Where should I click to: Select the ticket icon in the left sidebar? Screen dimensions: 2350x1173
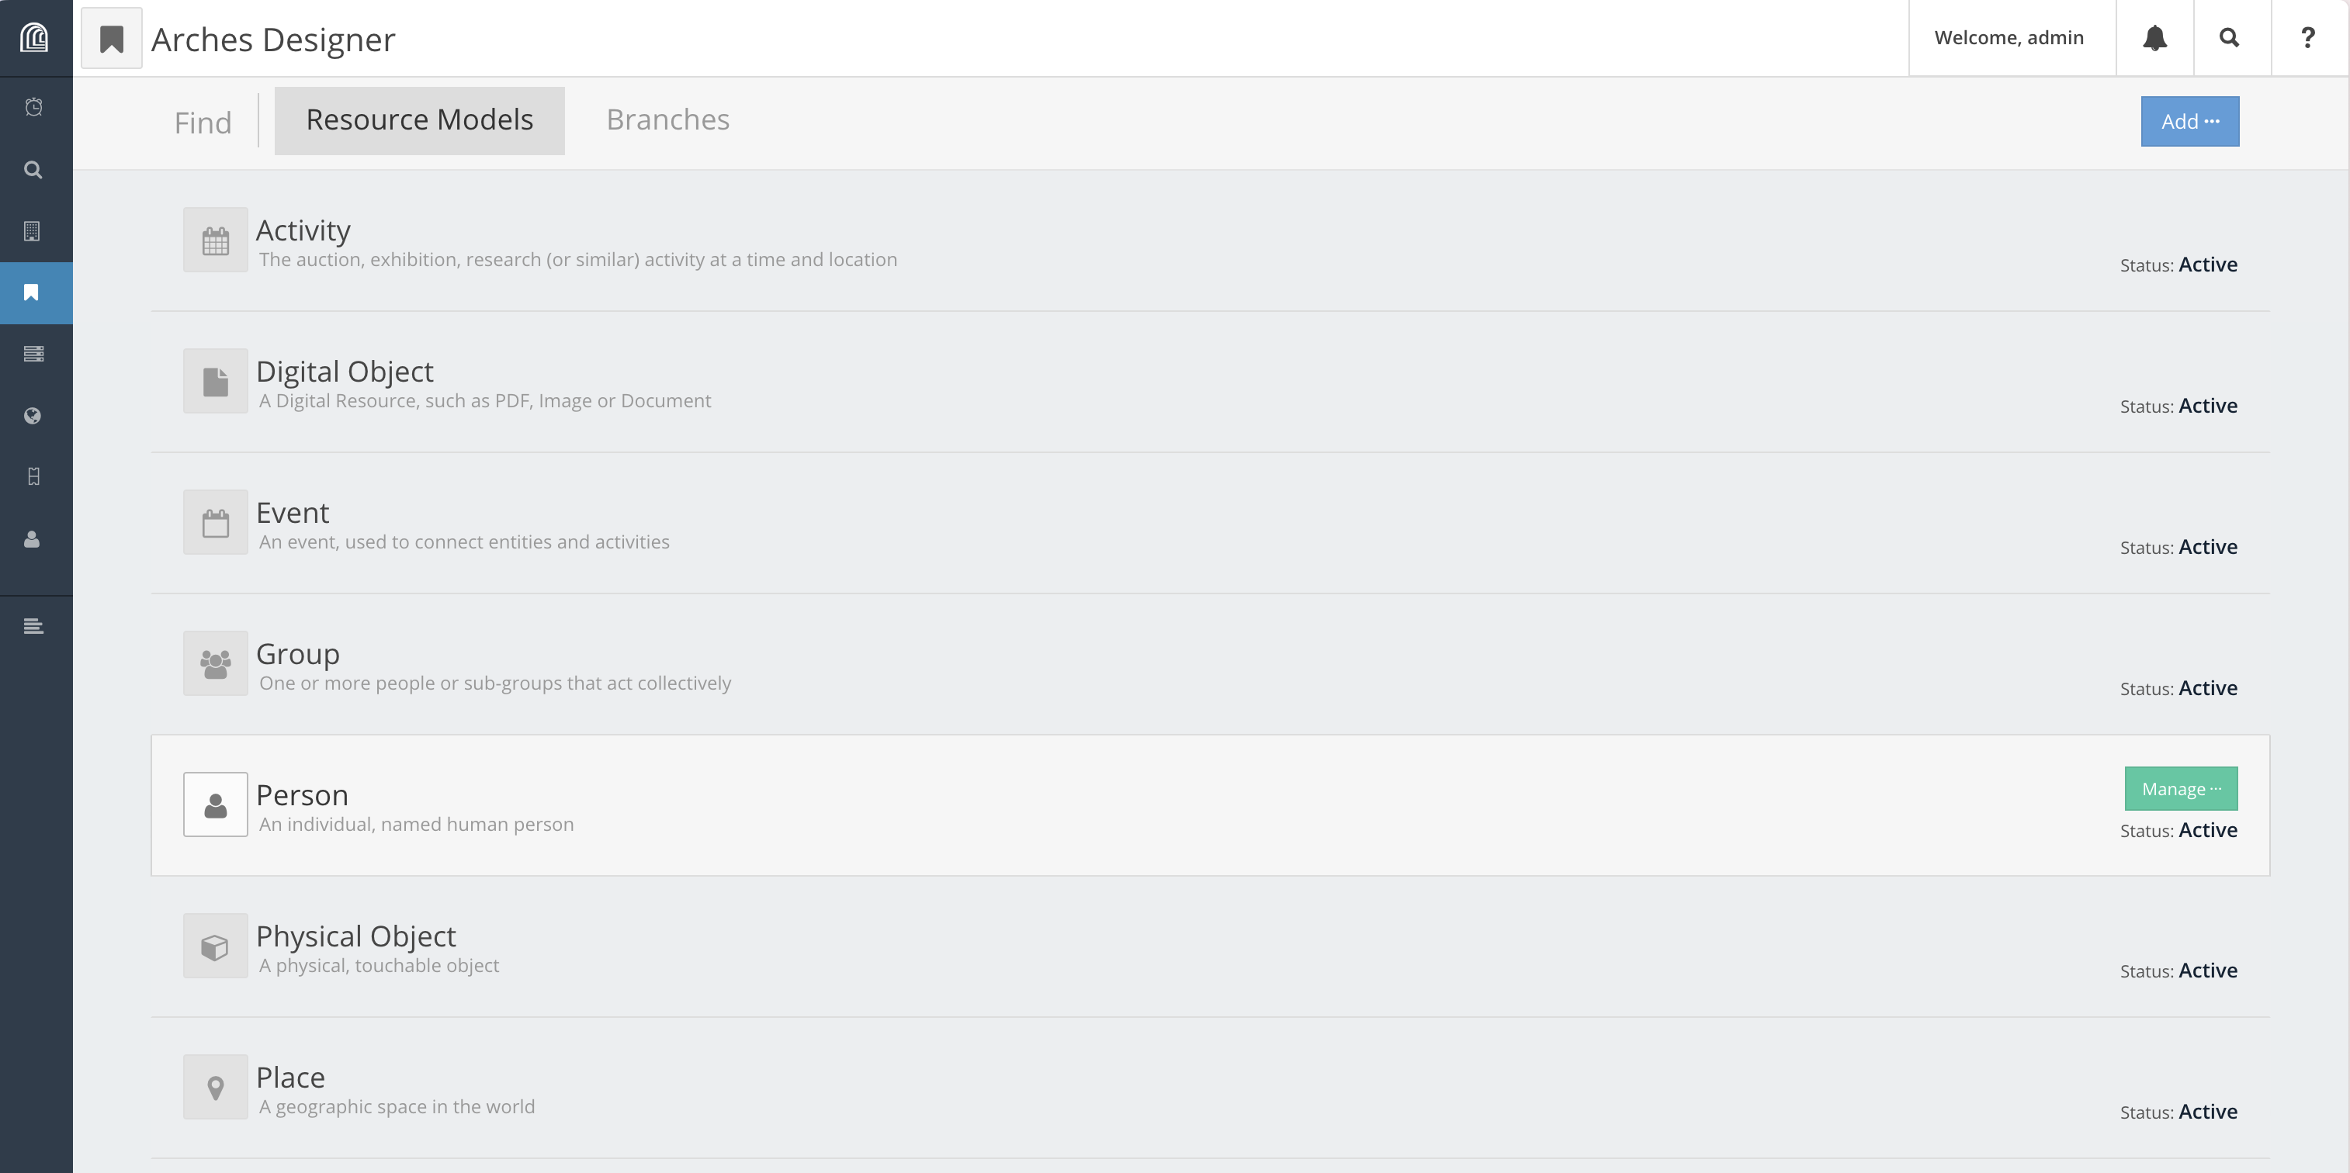[33, 477]
